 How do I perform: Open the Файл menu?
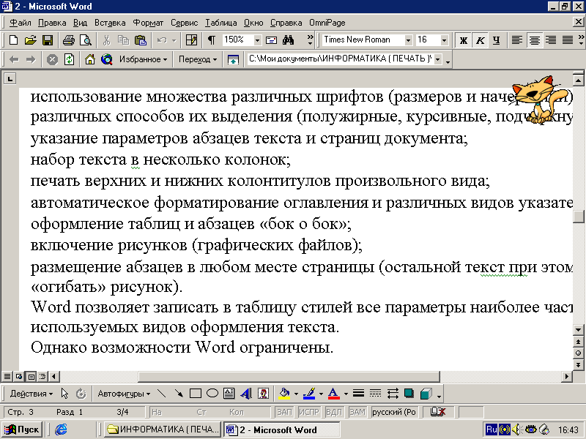coord(21,23)
